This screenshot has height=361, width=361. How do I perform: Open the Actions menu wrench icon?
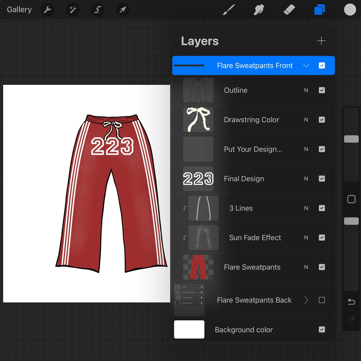click(x=47, y=9)
